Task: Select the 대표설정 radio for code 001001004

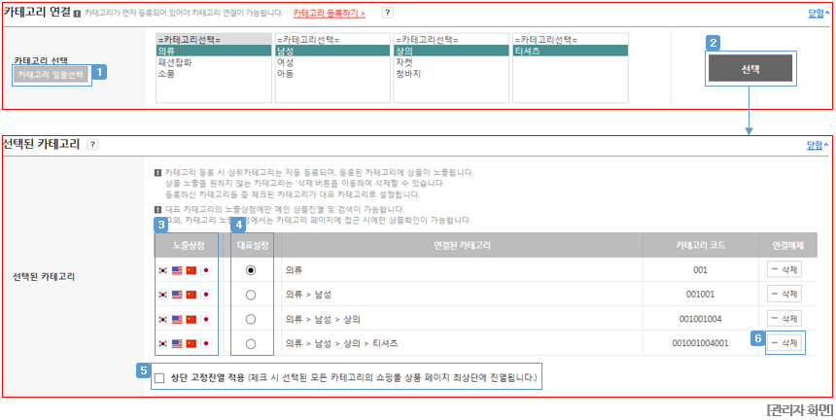Action: (251, 319)
